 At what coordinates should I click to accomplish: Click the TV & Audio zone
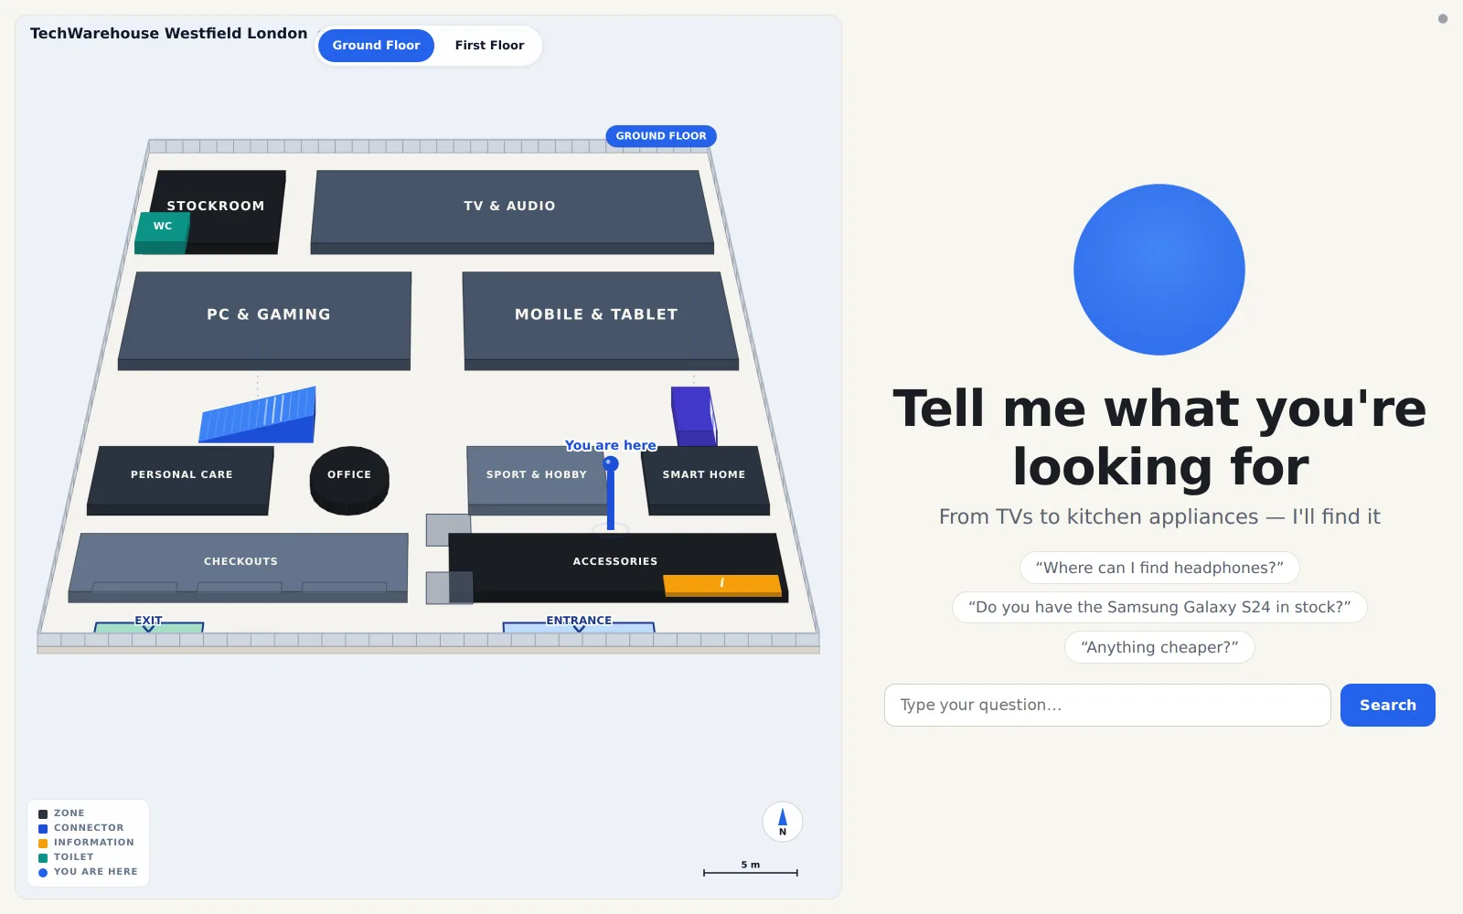tap(510, 210)
